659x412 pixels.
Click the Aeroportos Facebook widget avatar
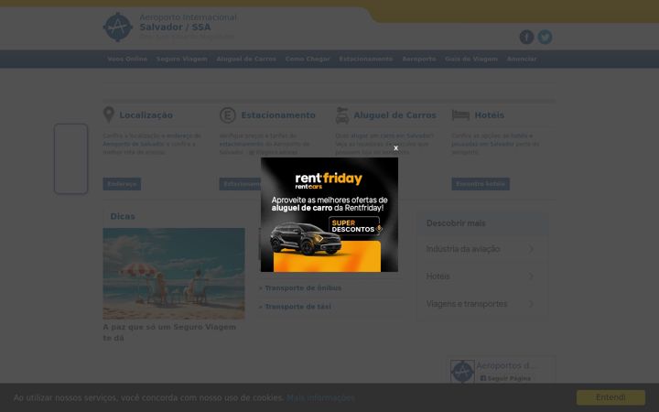(462, 371)
